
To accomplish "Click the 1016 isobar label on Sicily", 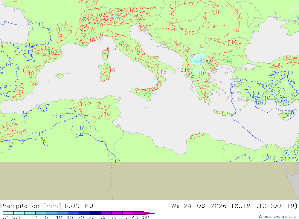I will (x=148, y=92).
